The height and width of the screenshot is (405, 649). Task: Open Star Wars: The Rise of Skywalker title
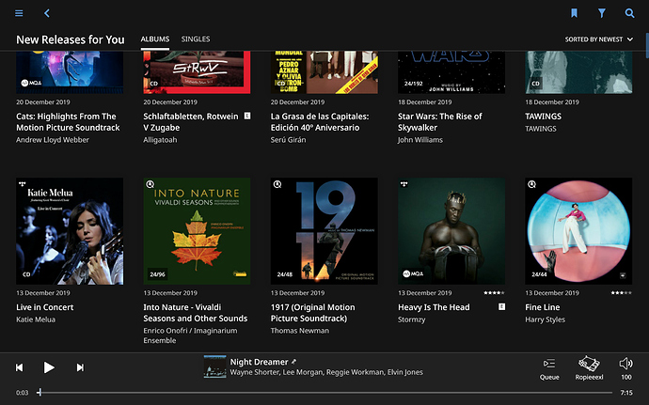coord(440,122)
